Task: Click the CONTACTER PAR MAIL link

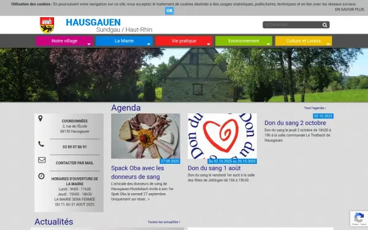Action: (x=75, y=163)
